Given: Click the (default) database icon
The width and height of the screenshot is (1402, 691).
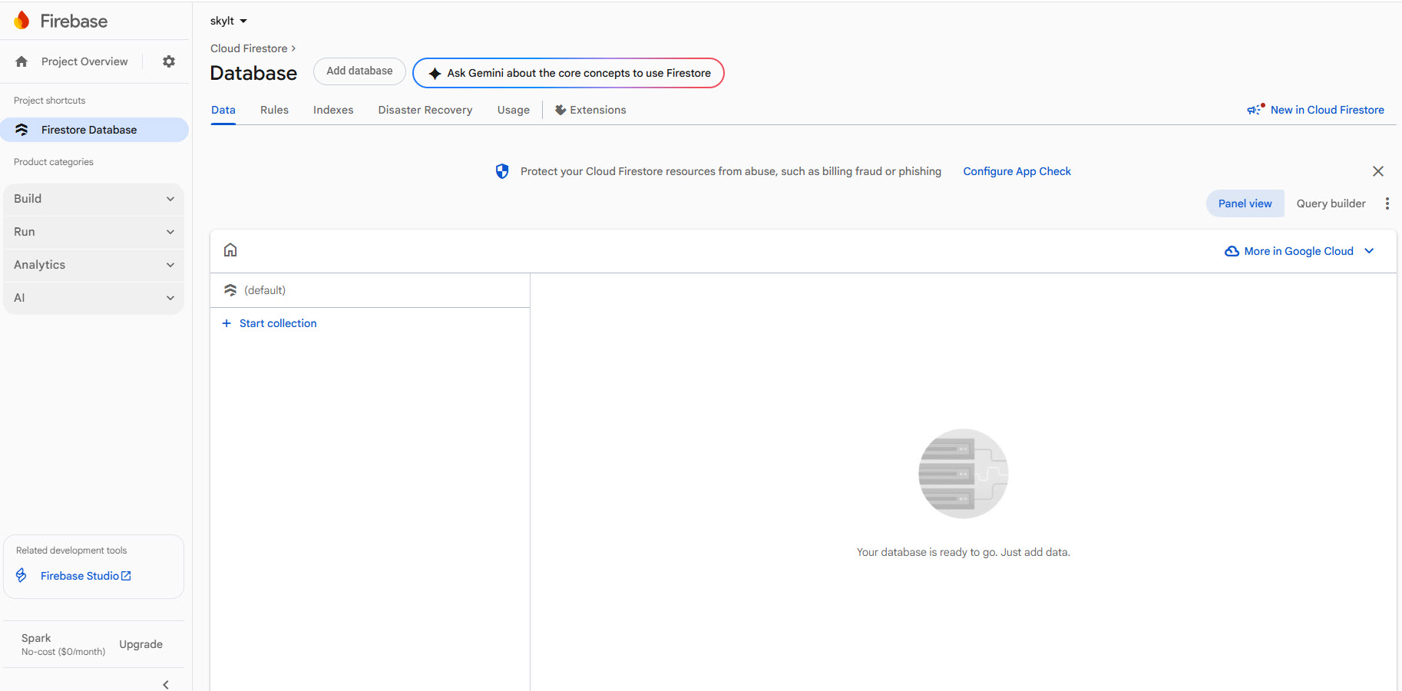Looking at the screenshot, I should 230,290.
